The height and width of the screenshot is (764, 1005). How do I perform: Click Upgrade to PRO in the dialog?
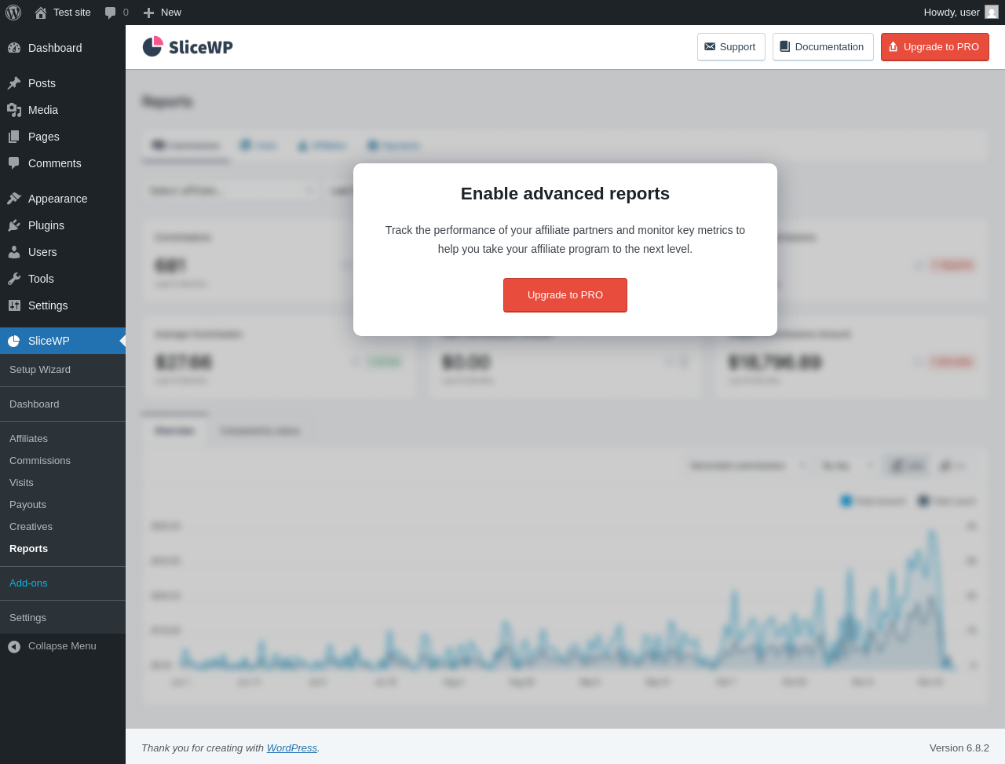565,295
